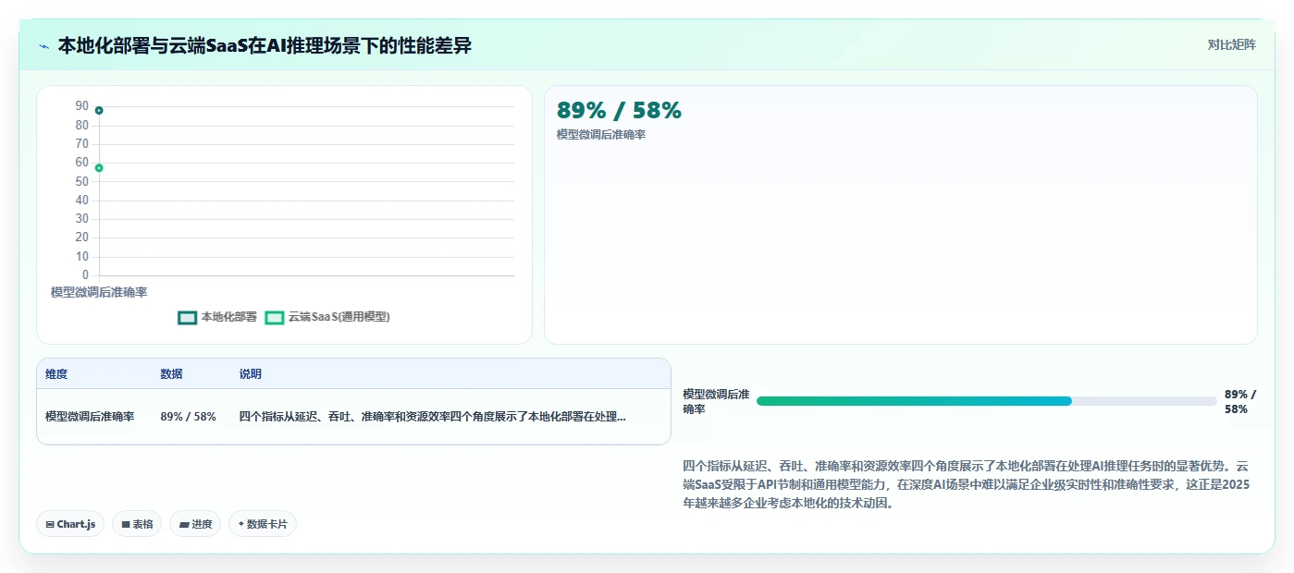The height and width of the screenshot is (573, 1294).
Task: Toggle the 本地化部署 legend swatch
Action: 188,317
